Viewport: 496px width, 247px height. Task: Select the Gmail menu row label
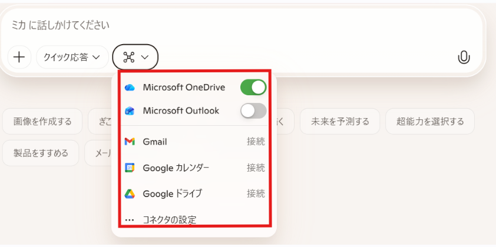(155, 142)
